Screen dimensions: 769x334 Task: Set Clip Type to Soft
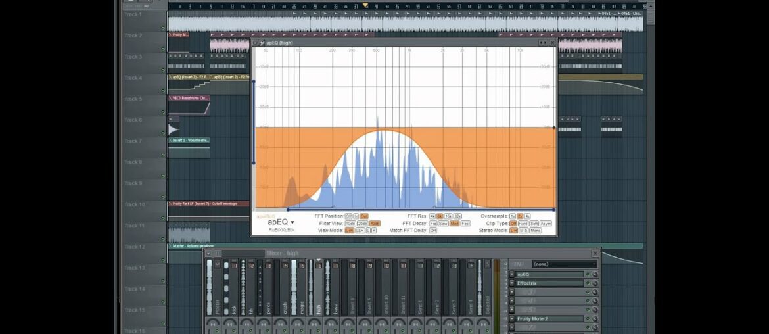(x=534, y=223)
